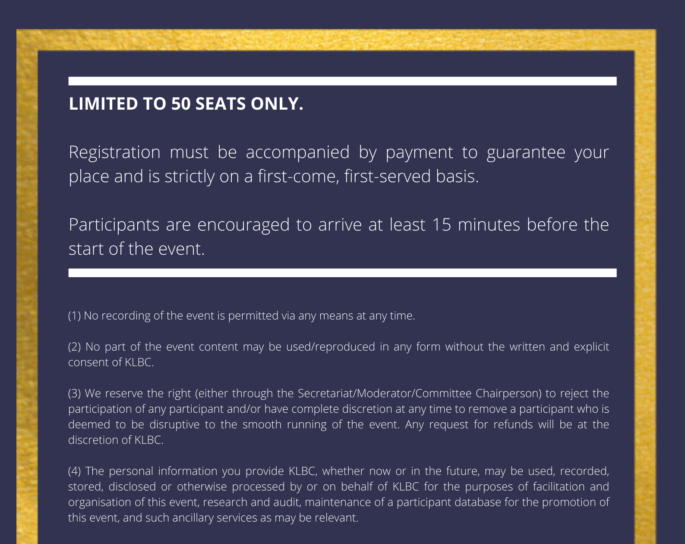Screen dimensions: 685x544
Task: Click the gold frame's left edge
Action: click(x=27, y=285)
